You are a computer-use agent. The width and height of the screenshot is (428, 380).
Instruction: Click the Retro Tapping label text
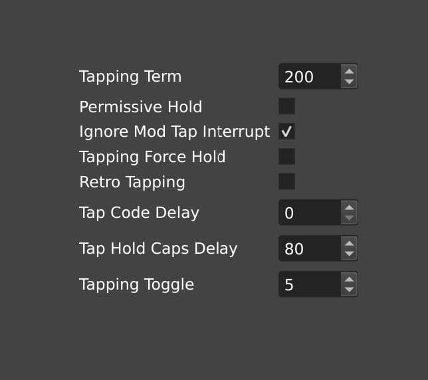click(x=132, y=182)
